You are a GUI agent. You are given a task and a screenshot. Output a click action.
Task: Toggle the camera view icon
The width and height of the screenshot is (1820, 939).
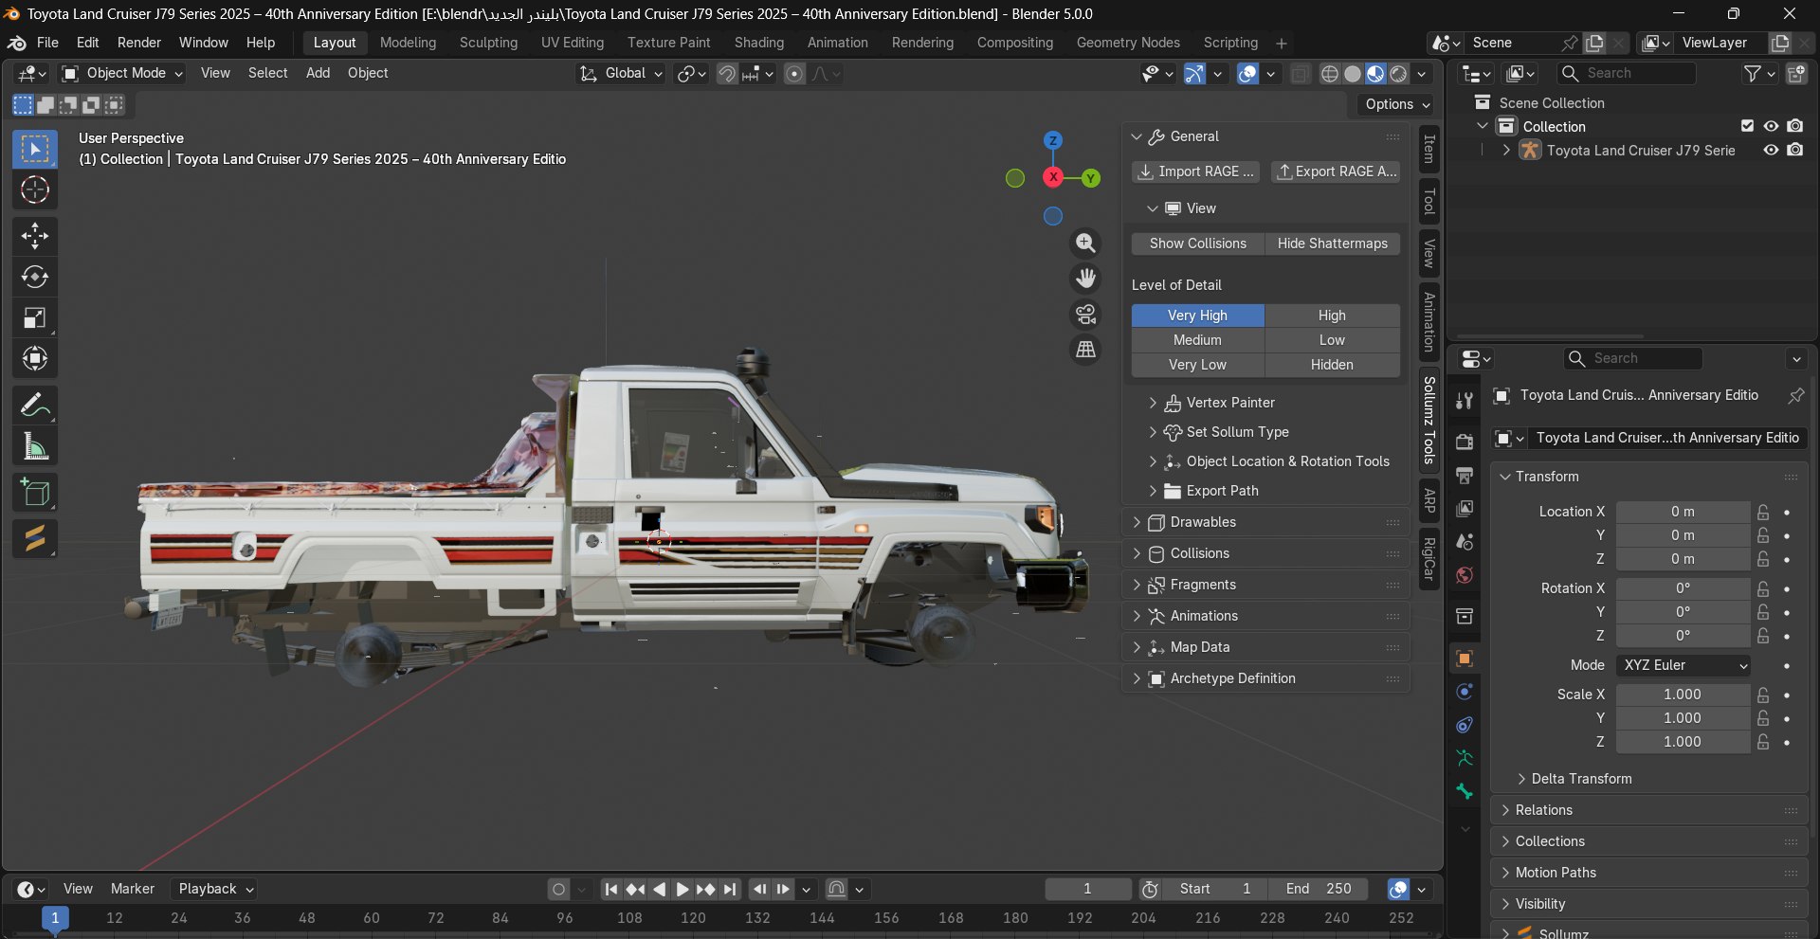pos(1085,314)
